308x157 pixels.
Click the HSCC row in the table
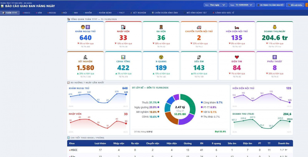click(x=180, y=150)
